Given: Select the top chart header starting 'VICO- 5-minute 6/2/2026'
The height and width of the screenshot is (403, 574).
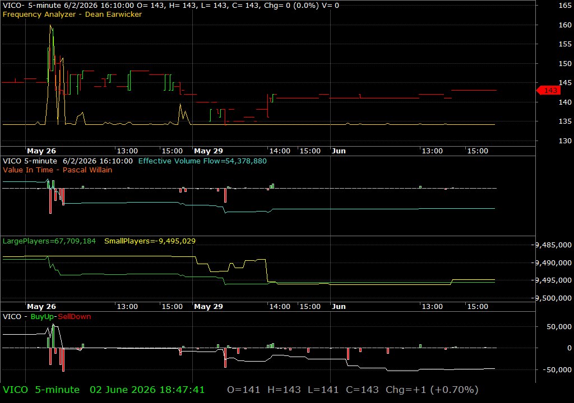Looking at the screenshot, I should tap(170, 6).
